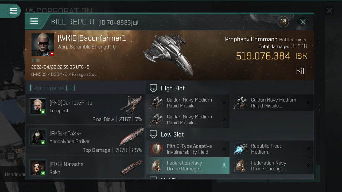The image size is (342, 192).
Task: Select the first Caldari Navy Medium Rapid Missile module
Action: tap(188, 103)
